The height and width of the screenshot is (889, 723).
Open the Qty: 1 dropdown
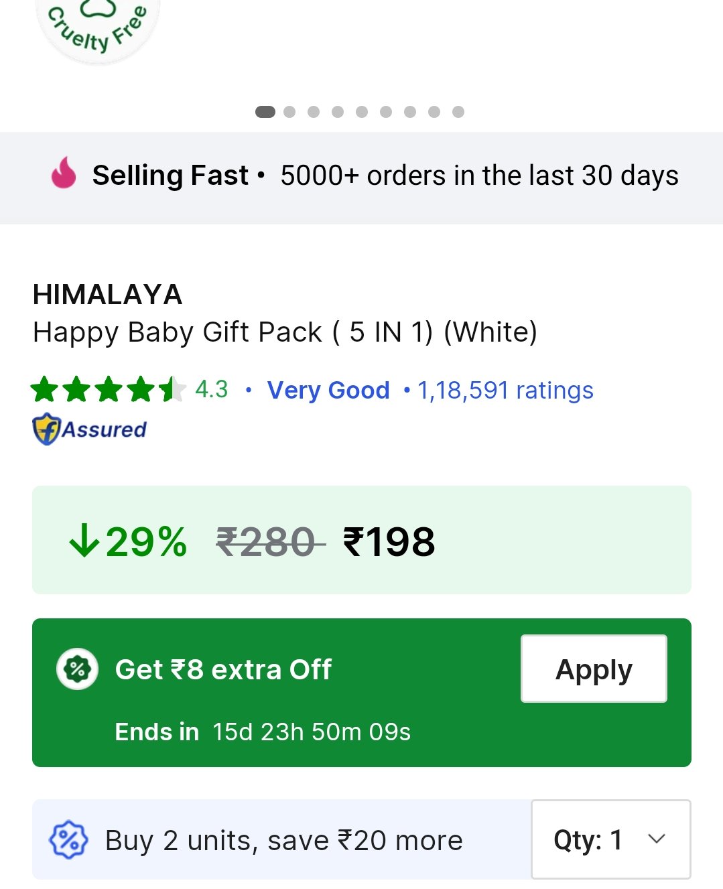610,839
